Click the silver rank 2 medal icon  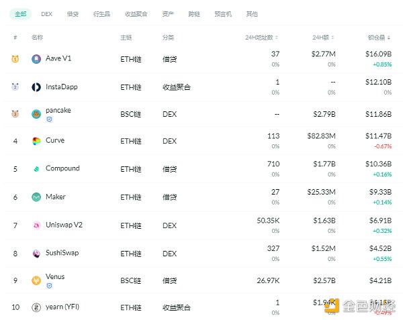click(x=15, y=87)
